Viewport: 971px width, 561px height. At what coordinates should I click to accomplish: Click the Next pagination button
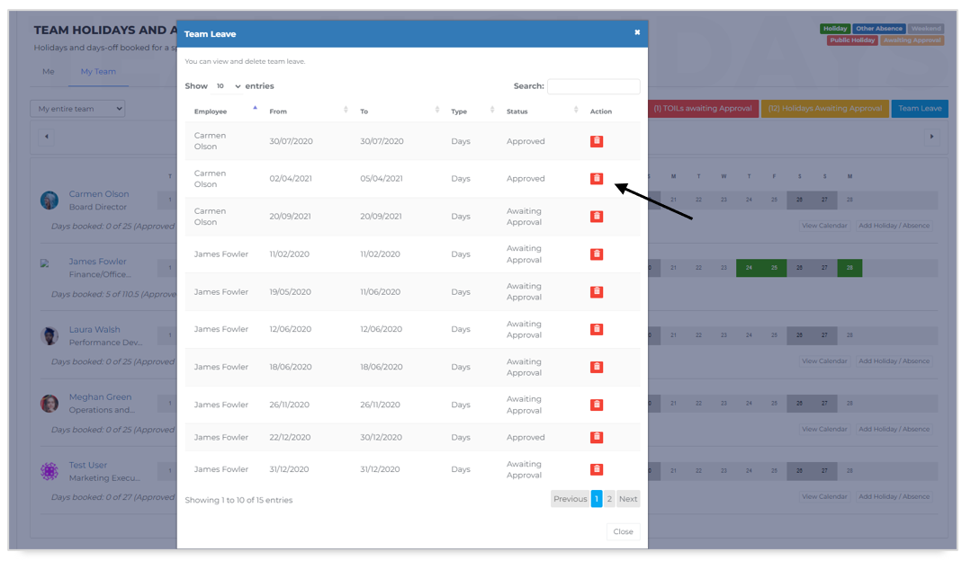click(x=628, y=499)
